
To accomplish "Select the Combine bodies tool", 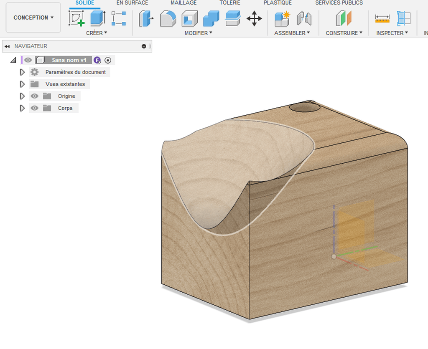I will click(211, 18).
